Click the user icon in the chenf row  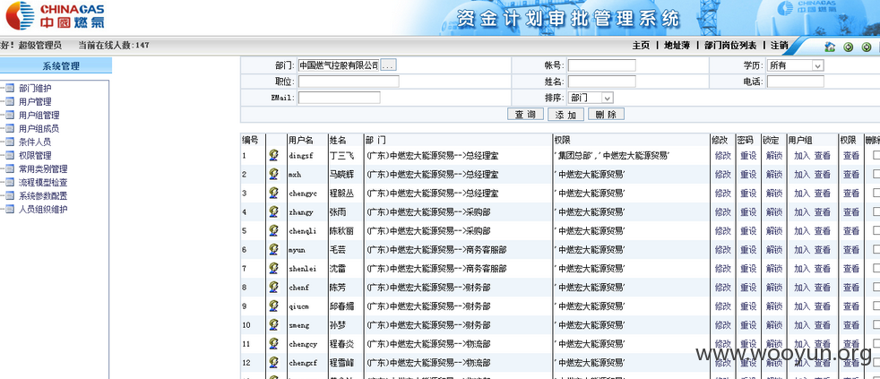tap(273, 287)
